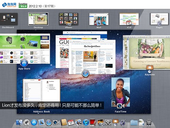170x128 pixels.
Task: Switch to the Dashboard space
Action: click(x=8, y=19)
